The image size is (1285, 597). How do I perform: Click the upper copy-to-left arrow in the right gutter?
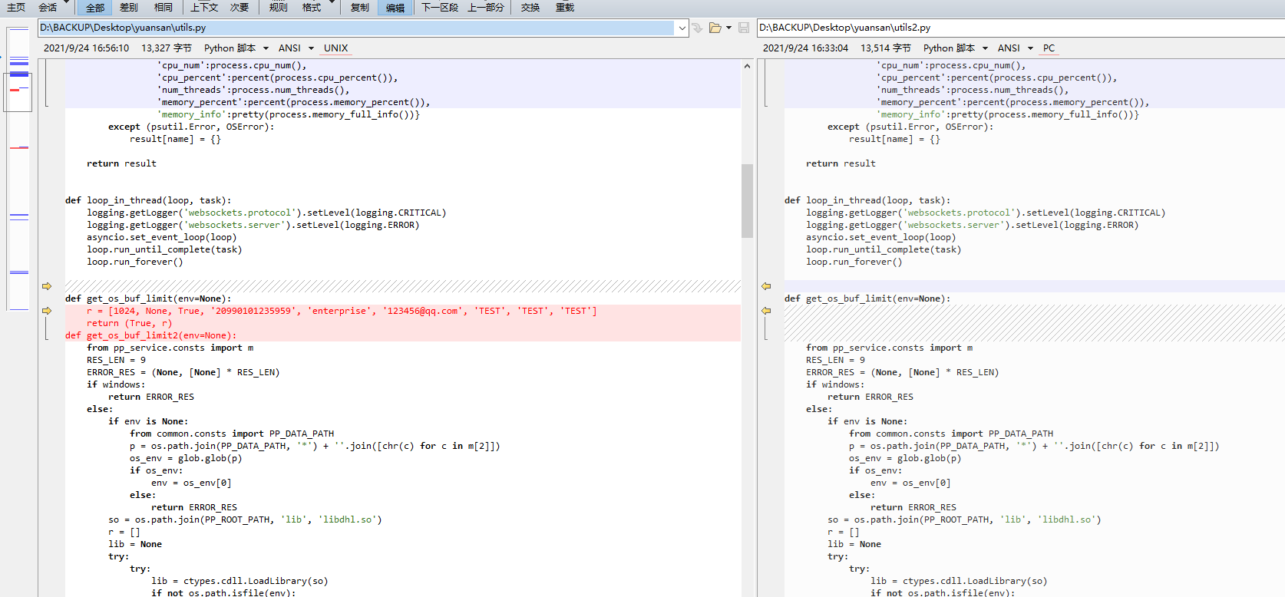[766, 286]
